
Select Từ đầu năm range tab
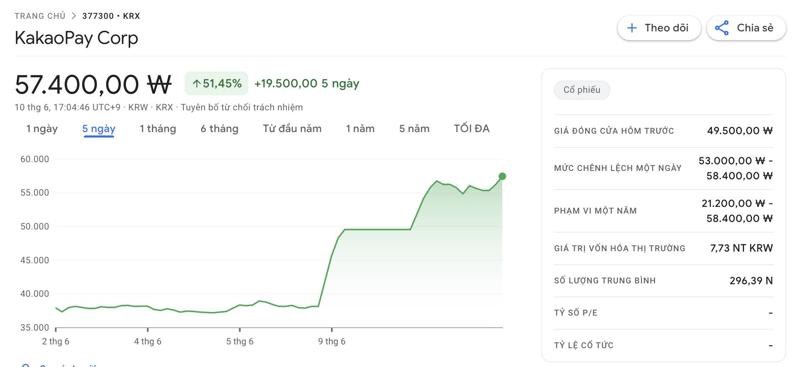tap(292, 129)
